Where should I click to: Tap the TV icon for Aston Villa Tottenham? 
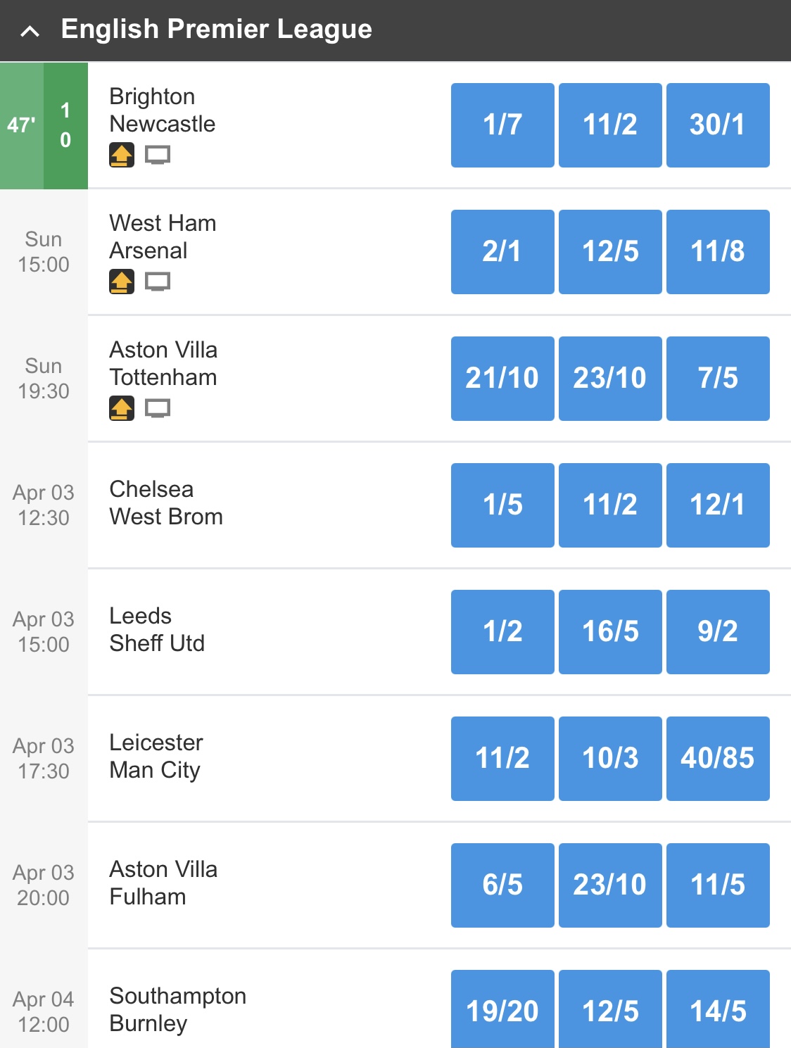(158, 408)
